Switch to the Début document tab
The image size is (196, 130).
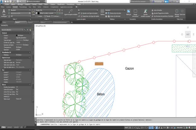[x=4, y=22]
